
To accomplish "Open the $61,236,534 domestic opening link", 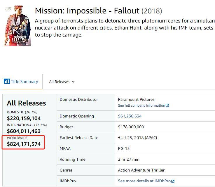I will tap(130, 116).
